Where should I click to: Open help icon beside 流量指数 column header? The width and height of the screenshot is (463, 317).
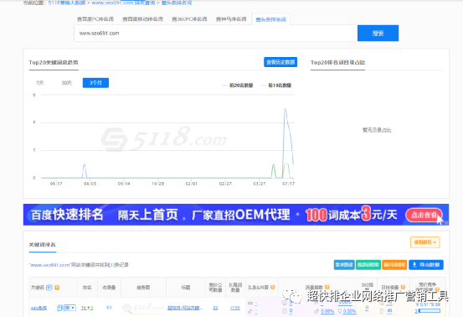(x=327, y=287)
